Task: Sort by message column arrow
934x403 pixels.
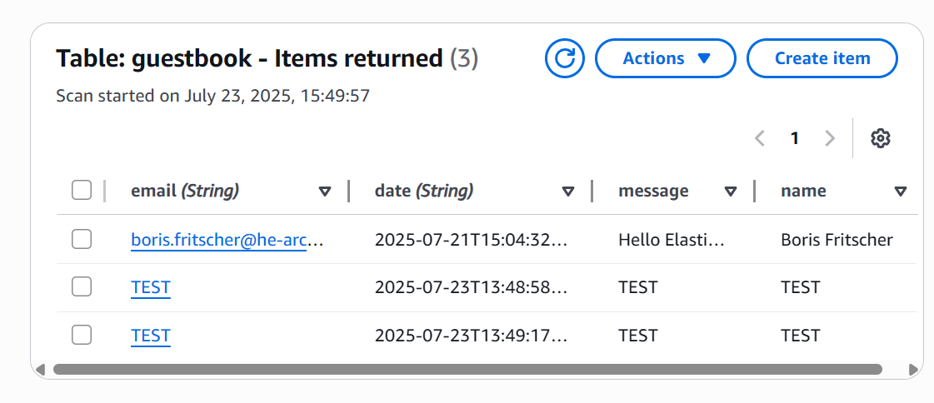Action: [731, 192]
